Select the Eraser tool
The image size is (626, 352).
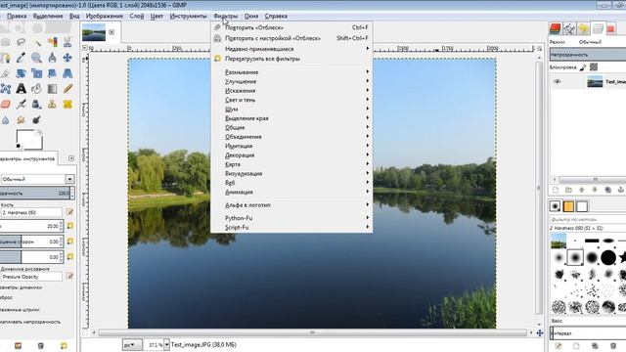5,105
